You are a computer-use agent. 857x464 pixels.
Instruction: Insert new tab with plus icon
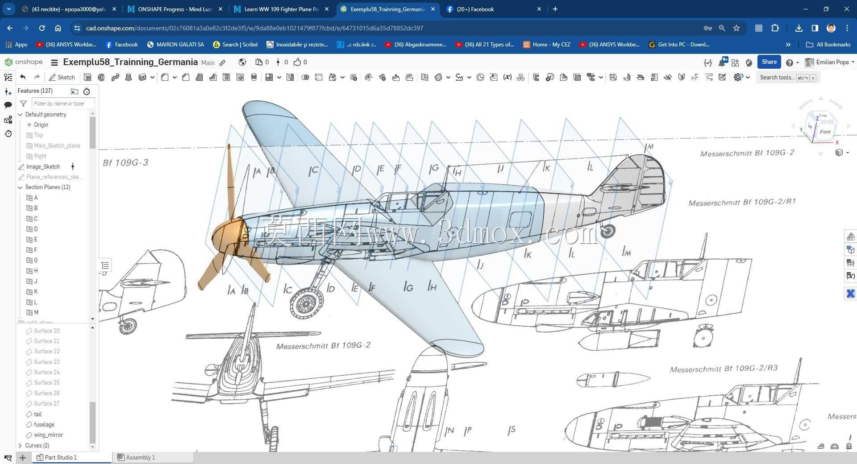click(23, 457)
